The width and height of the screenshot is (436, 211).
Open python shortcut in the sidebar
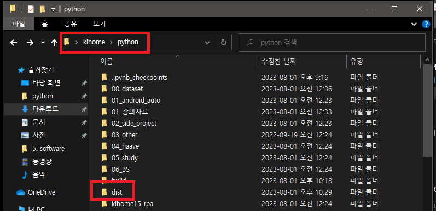click(x=43, y=96)
